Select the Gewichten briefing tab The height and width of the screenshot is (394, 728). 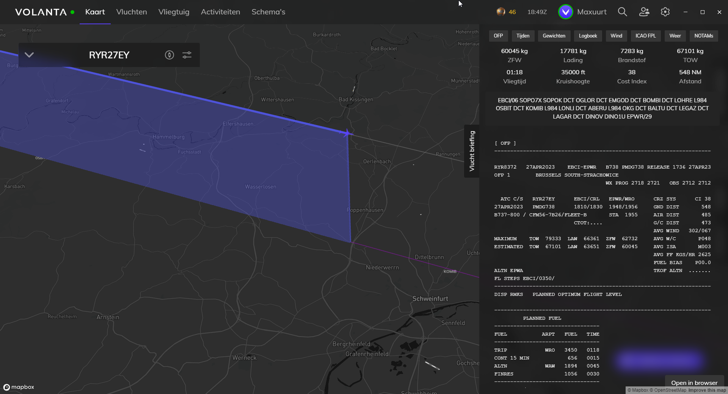click(554, 36)
